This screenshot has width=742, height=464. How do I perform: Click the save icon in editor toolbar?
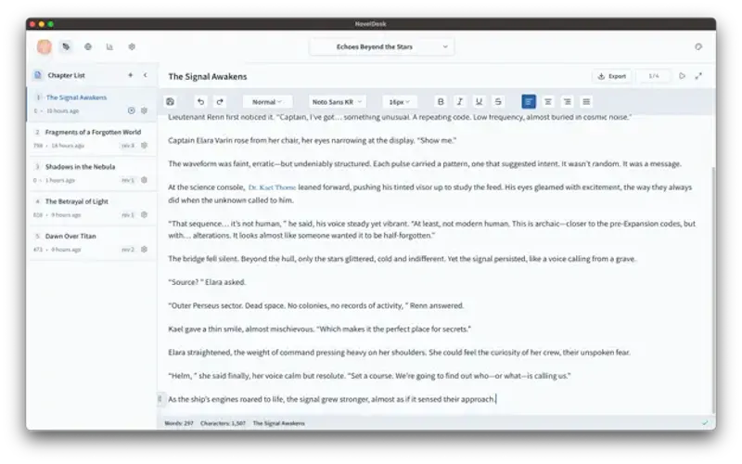(x=171, y=102)
